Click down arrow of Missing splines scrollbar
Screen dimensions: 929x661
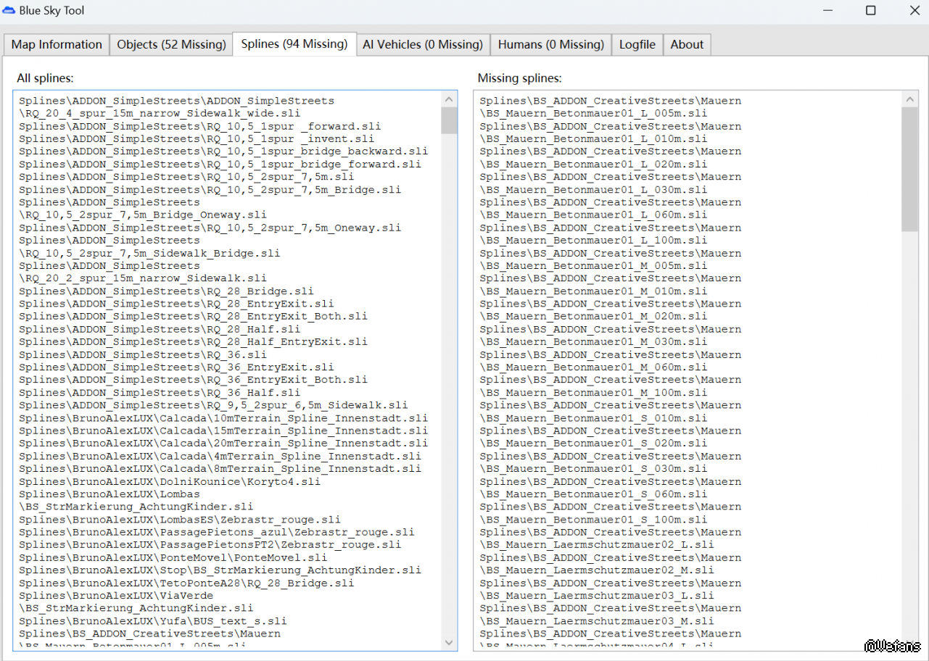[x=909, y=642]
